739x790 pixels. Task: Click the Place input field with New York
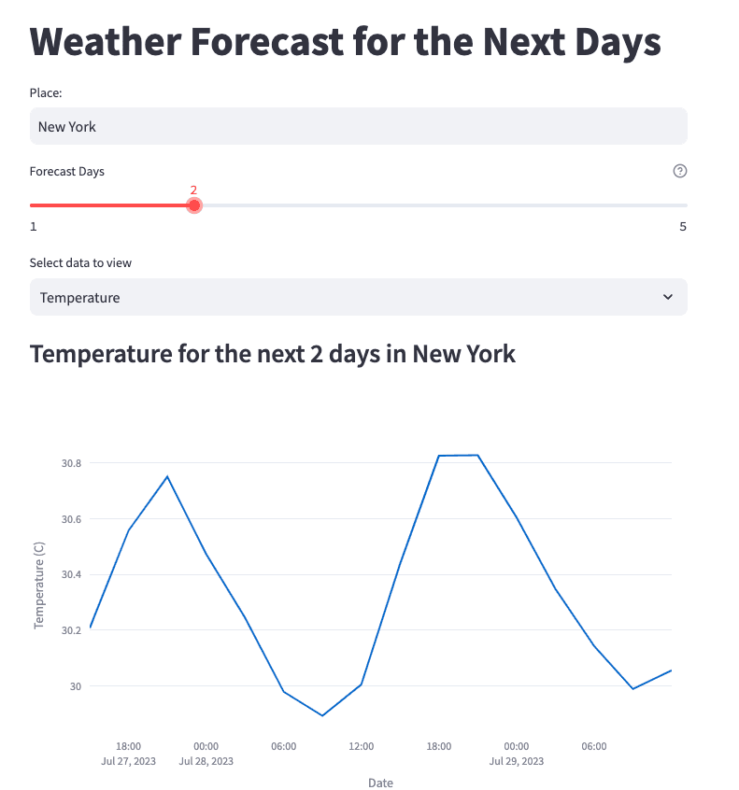[x=359, y=126]
